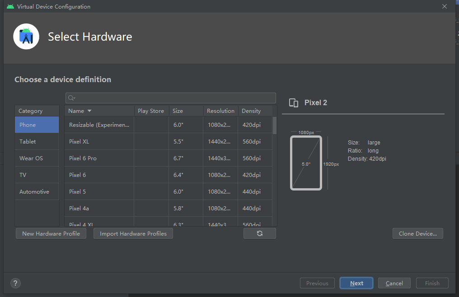Sort by the Play Store column header
459x297 pixels.
pyautogui.click(x=151, y=111)
